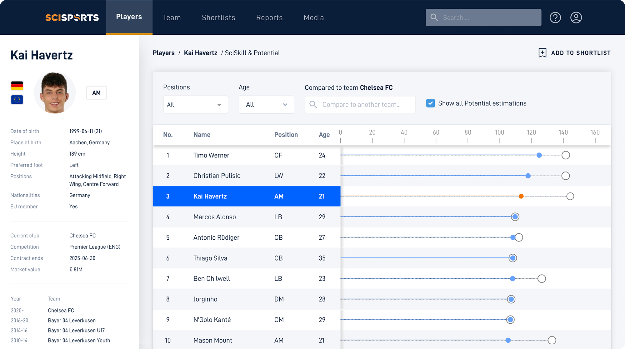Click Christian Pulisic's potential circle marker
The width and height of the screenshot is (625, 349).
click(565, 176)
